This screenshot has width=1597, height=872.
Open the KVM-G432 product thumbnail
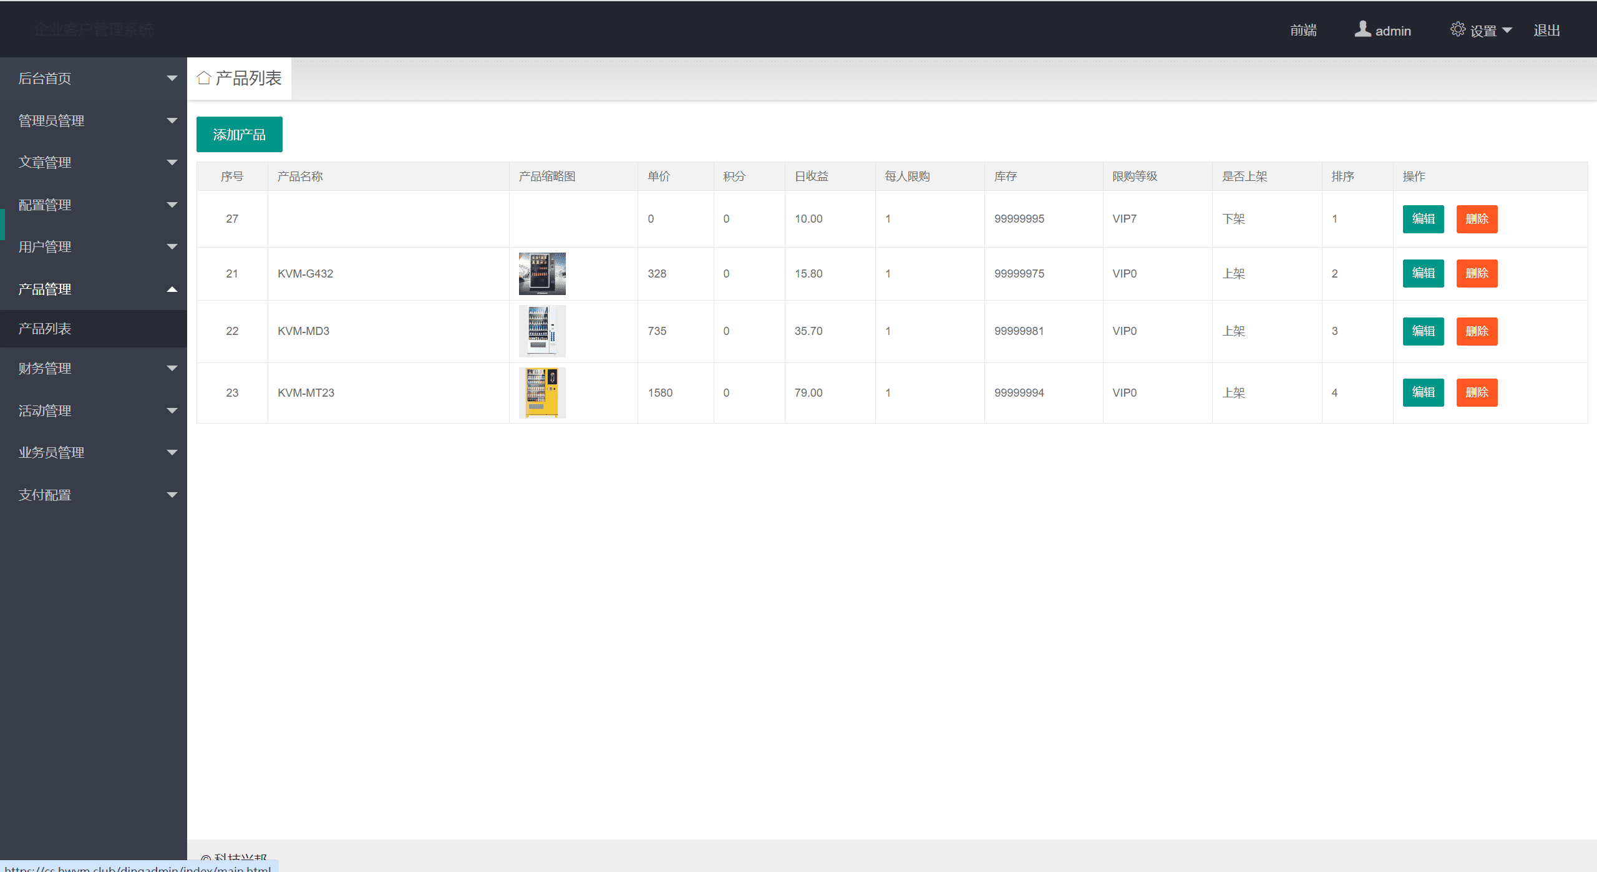(x=542, y=274)
